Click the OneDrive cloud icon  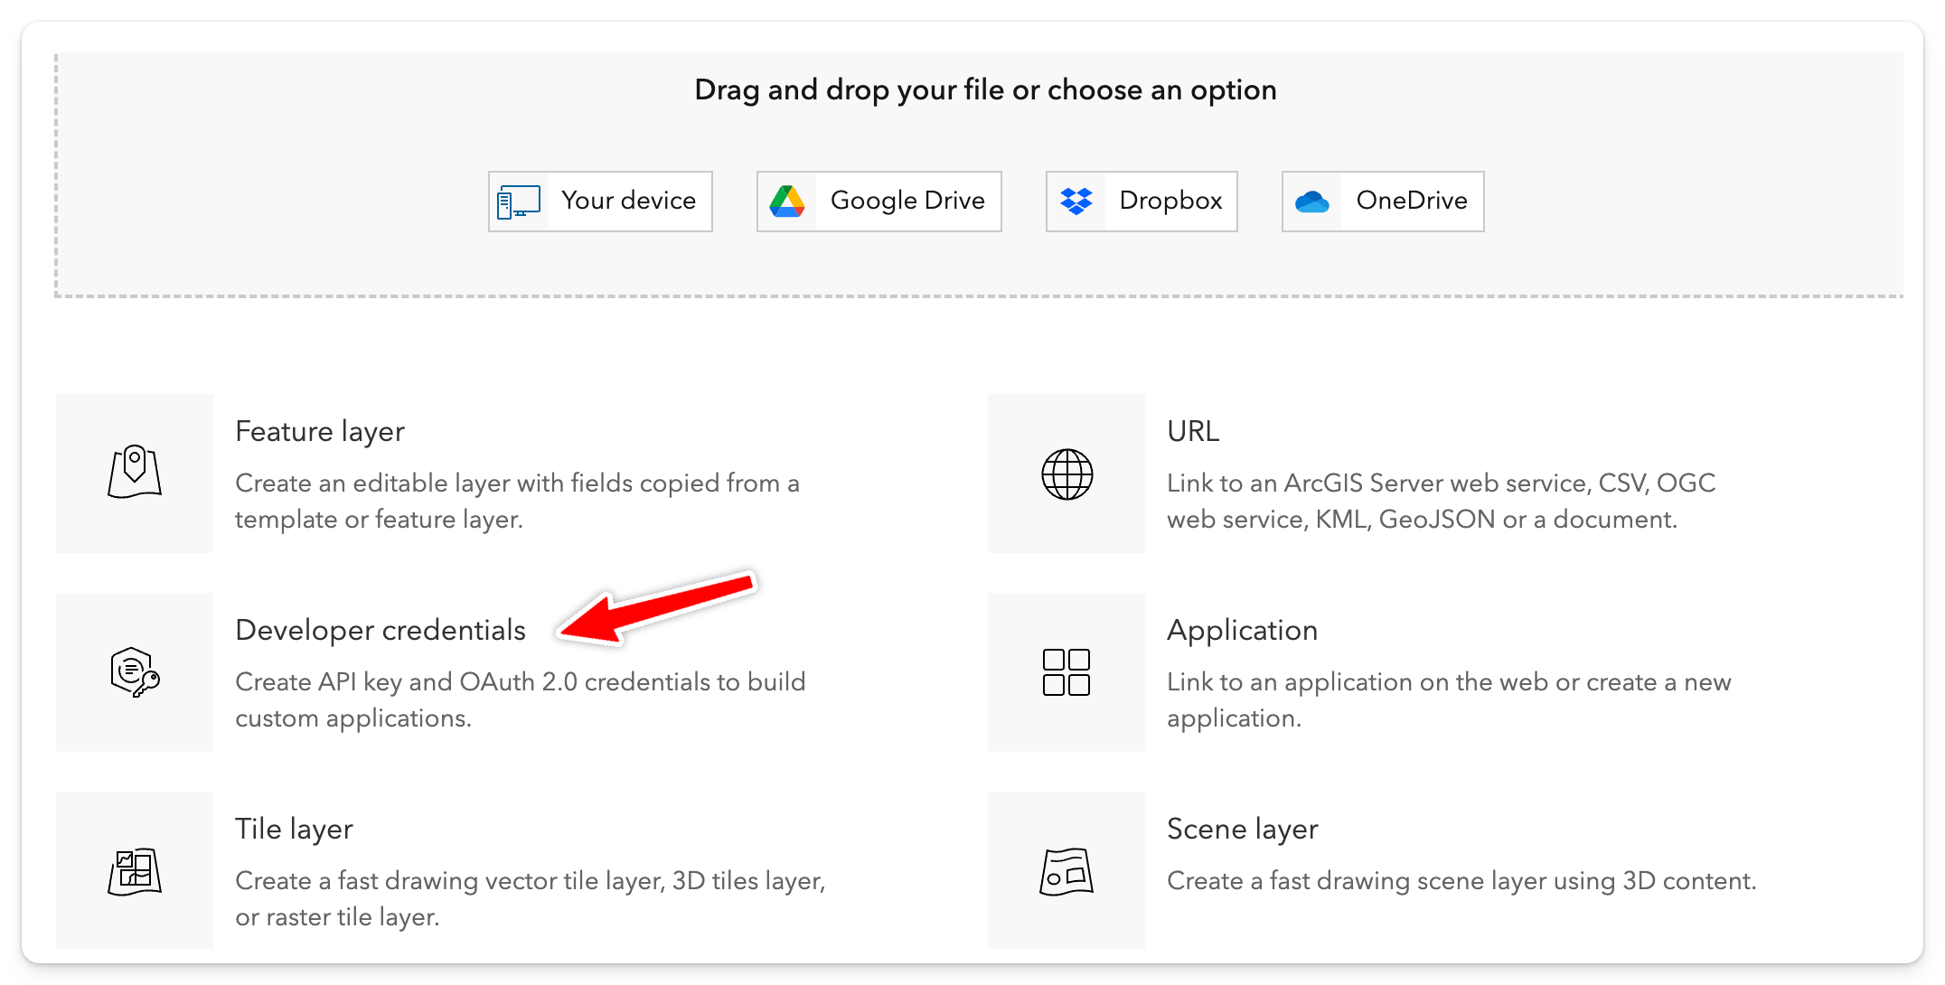pos(1312,202)
